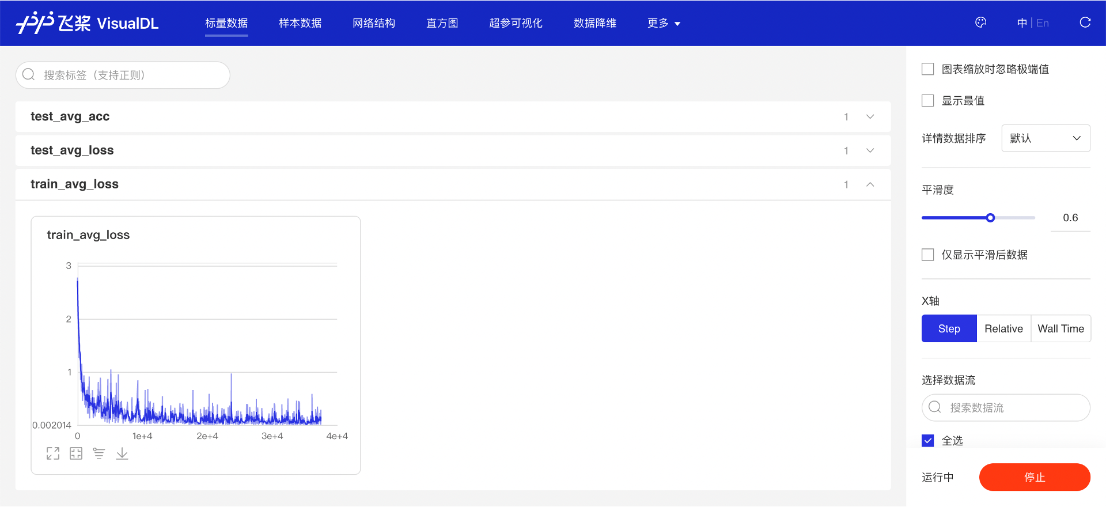Click the restore chart selection icon

coord(76,454)
